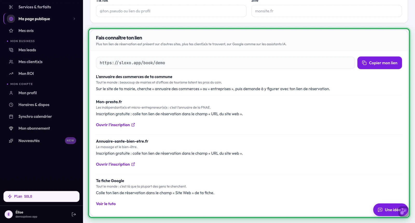The width and height of the screenshot is (415, 223).
Task: Click external-link icon under Mon-presta.fr
Action: point(133,125)
